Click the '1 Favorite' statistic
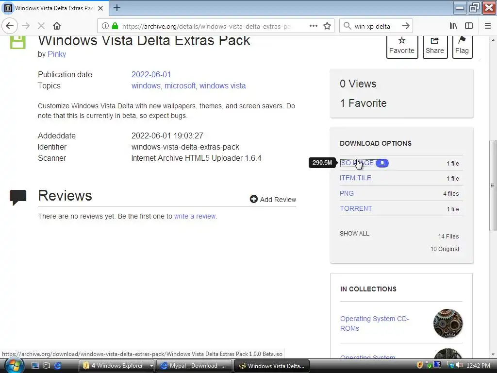 click(x=363, y=103)
